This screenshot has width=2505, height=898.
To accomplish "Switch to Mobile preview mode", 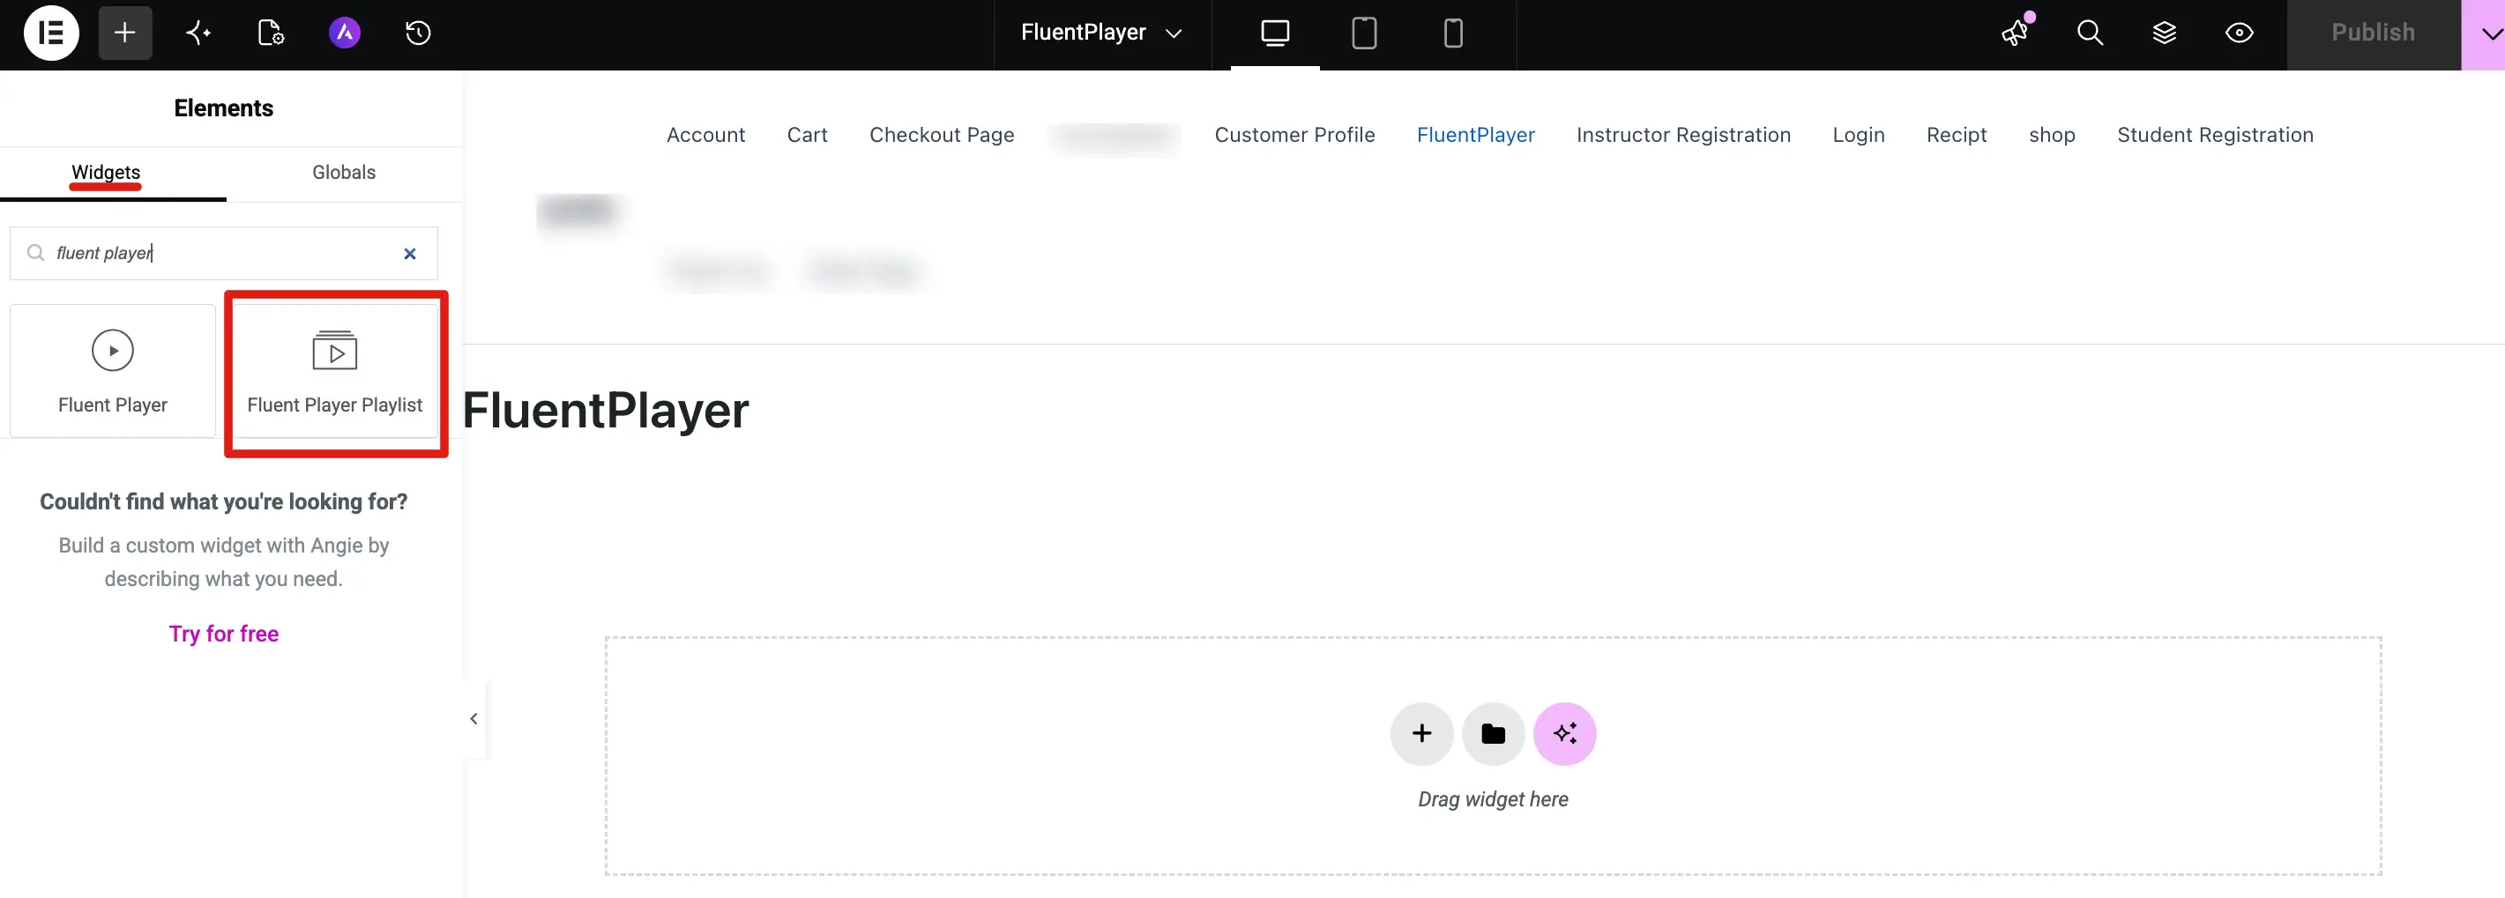I will point(1453,33).
